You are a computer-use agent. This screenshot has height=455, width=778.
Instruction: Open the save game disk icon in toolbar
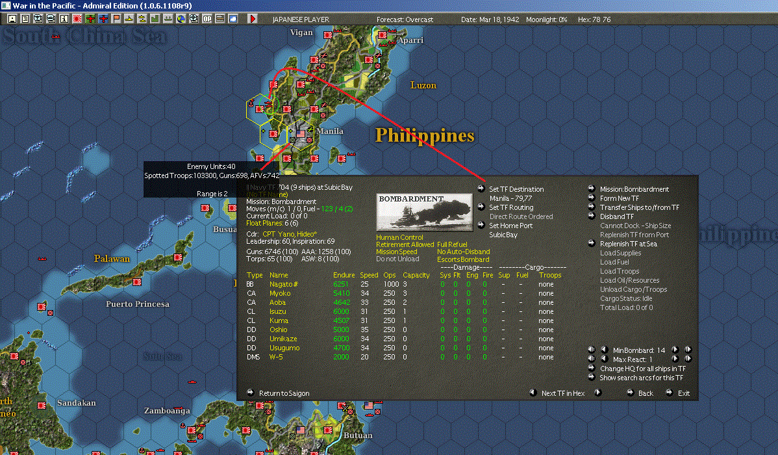tap(12, 19)
